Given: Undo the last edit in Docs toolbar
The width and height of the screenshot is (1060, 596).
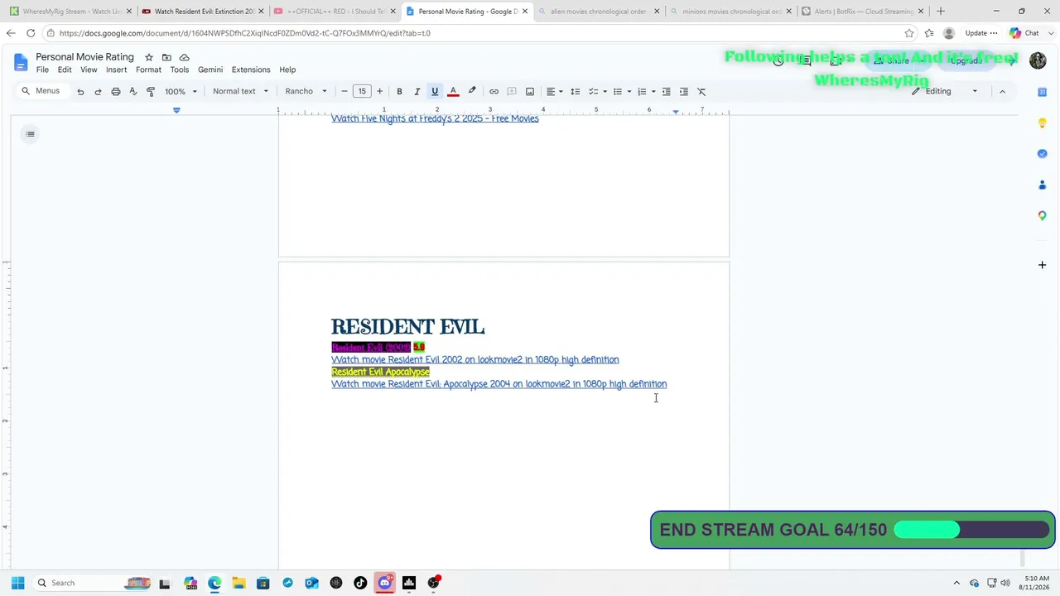Looking at the screenshot, I should [80, 91].
